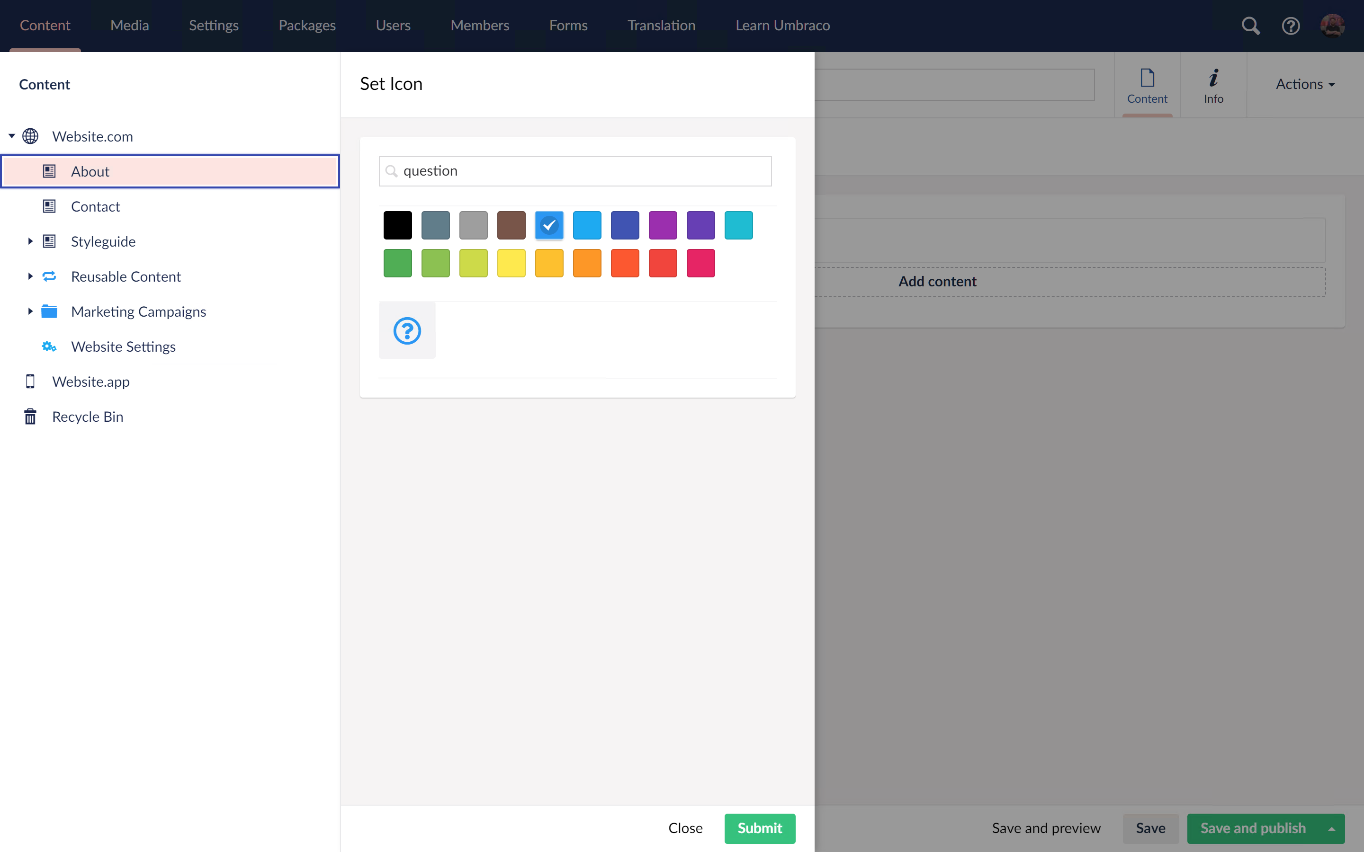Switch to the Packages section
This screenshot has width=1364, height=852.
coord(307,26)
